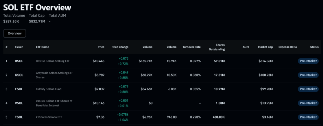This screenshot has height=126, width=323.
Task: Click the Pre-Market badge for TSOL
Action: coord(308,117)
